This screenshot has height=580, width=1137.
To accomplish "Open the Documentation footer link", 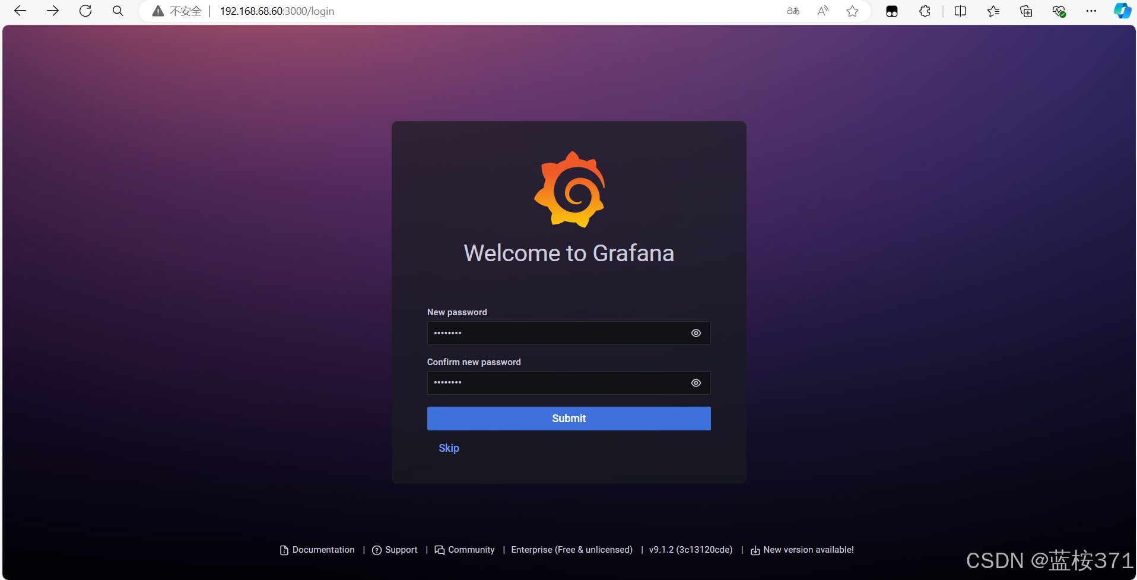I will click(317, 550).
